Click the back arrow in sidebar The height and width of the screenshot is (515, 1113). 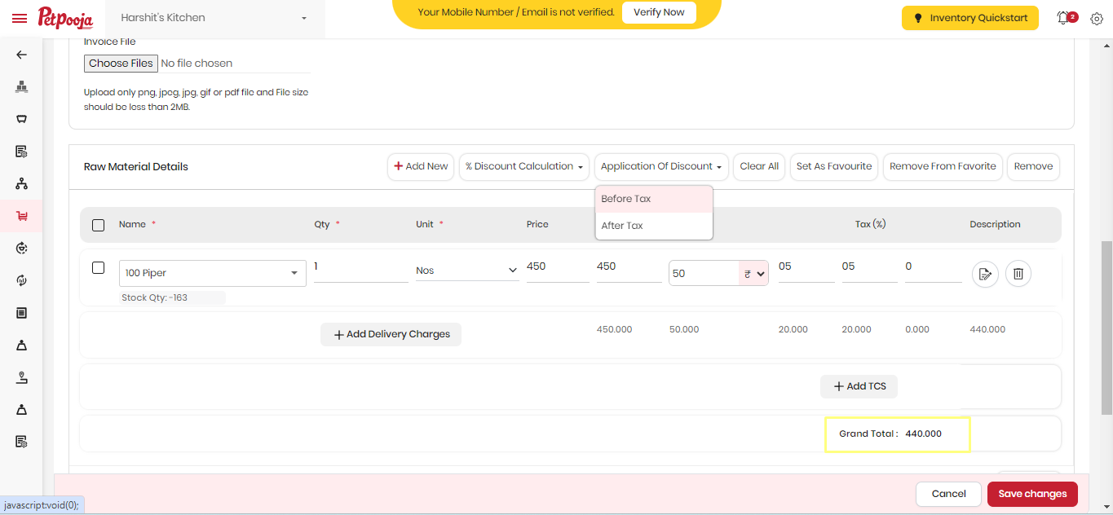(22, 55)
